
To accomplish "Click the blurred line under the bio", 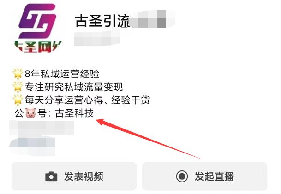I will point(42,128).
